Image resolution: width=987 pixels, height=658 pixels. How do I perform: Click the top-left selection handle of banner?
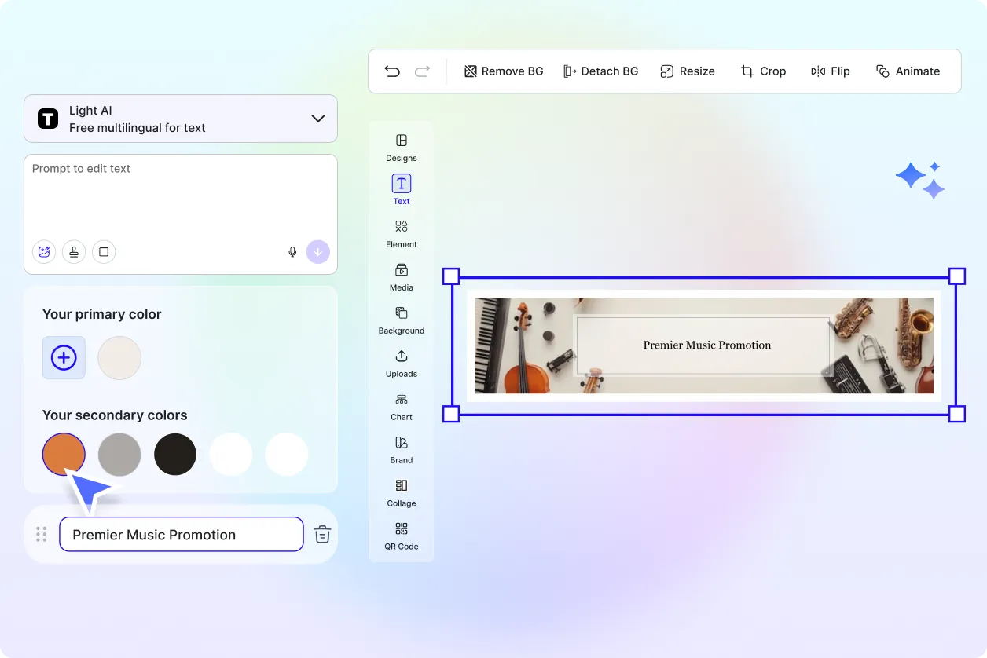[x=451, y=276]
